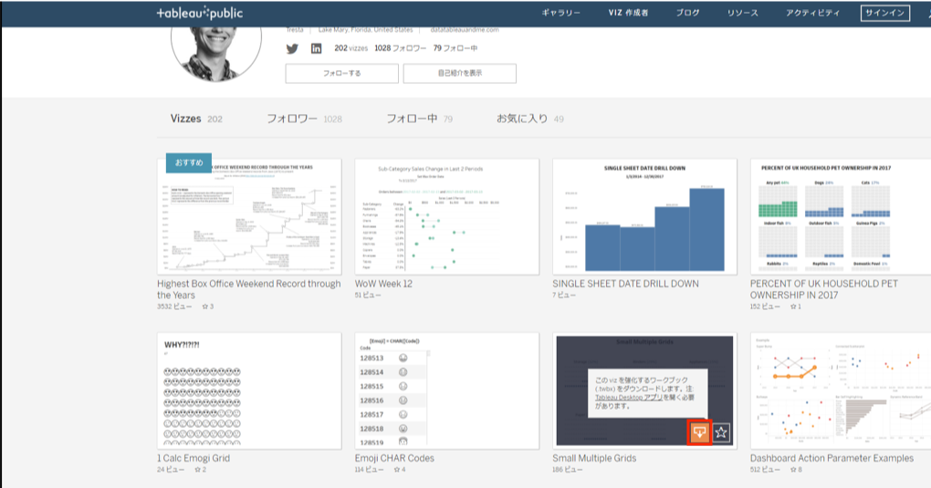
Task: Favorite Small Multiple Grids with star icon
Action: point(721,432)
